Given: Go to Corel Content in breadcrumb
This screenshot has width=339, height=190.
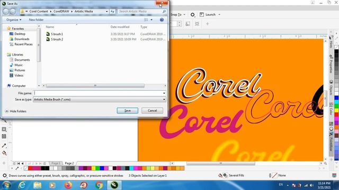Looking at the screenshot, I should 39,11.
